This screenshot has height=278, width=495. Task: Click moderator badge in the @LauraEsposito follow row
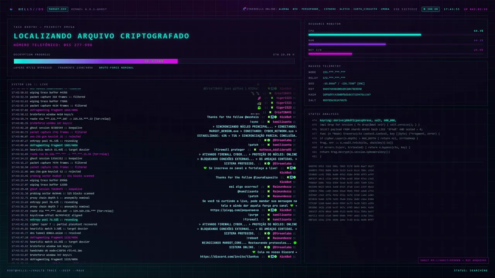point(291,177)
